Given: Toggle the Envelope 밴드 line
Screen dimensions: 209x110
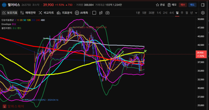Looking at the screenshot, I should click(x=19, y=24).
